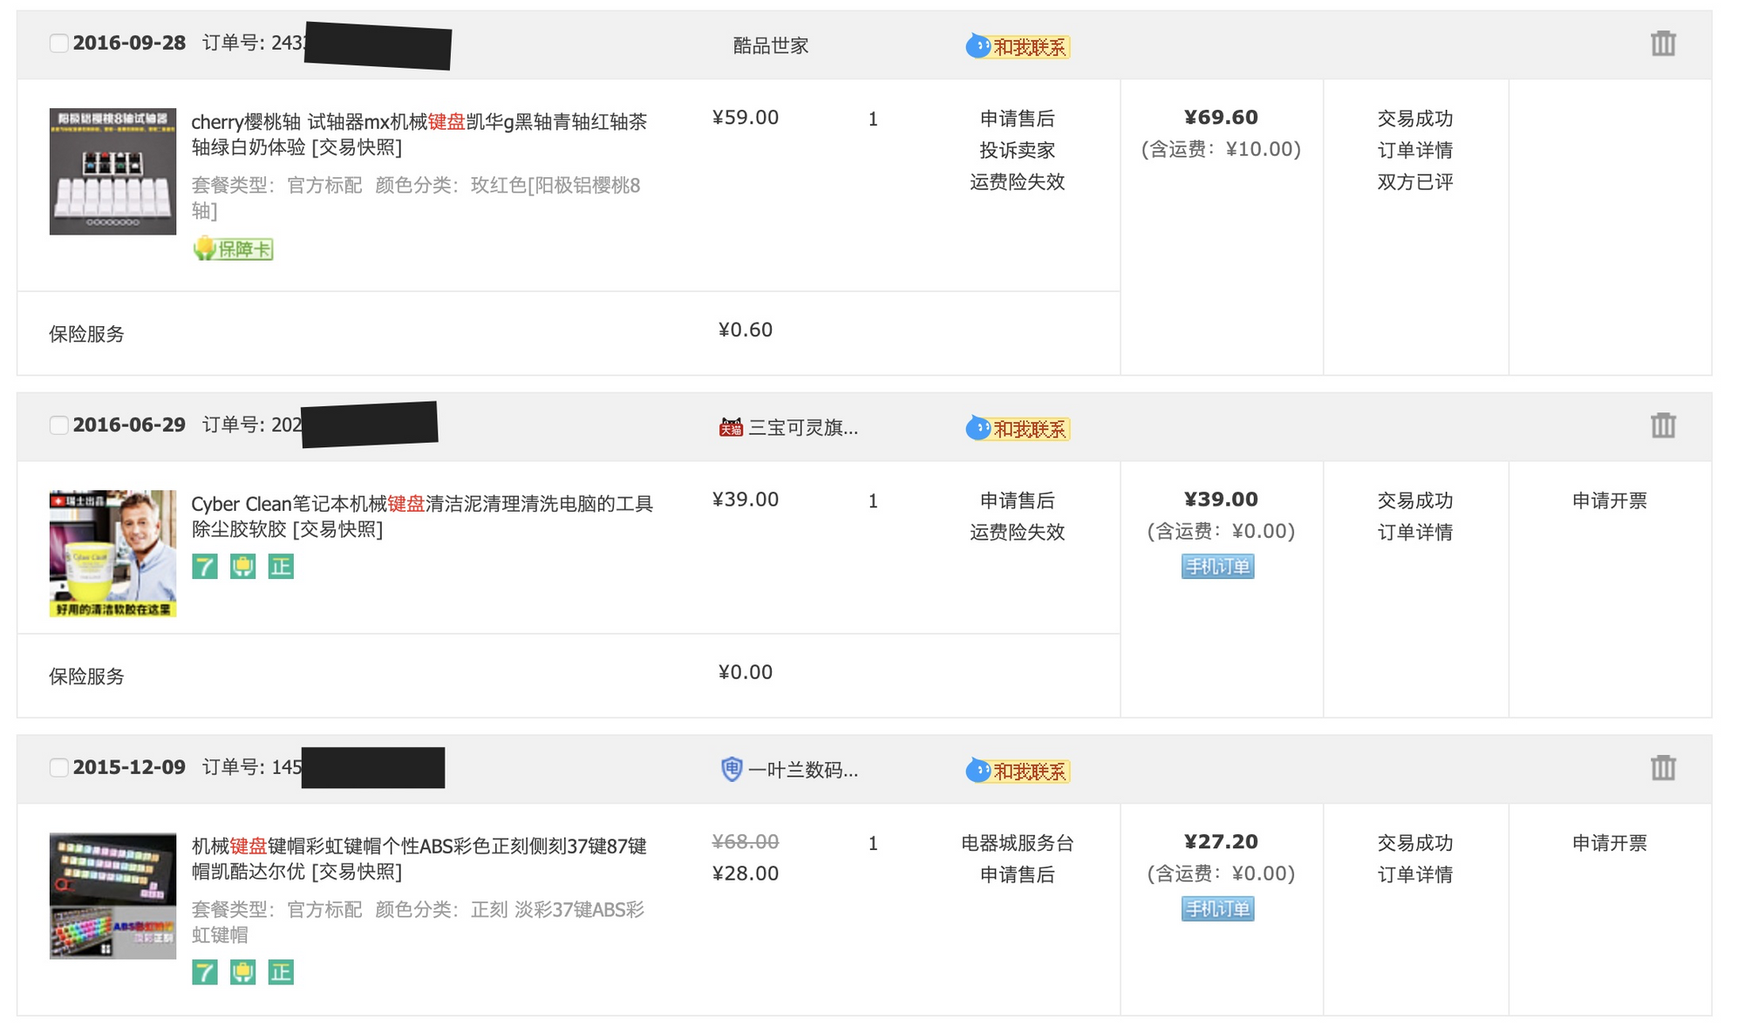The height and width of the screenshot is (1027, 1744).
Task: Open the 酷品世家 store link
Action: click(770, 45)
